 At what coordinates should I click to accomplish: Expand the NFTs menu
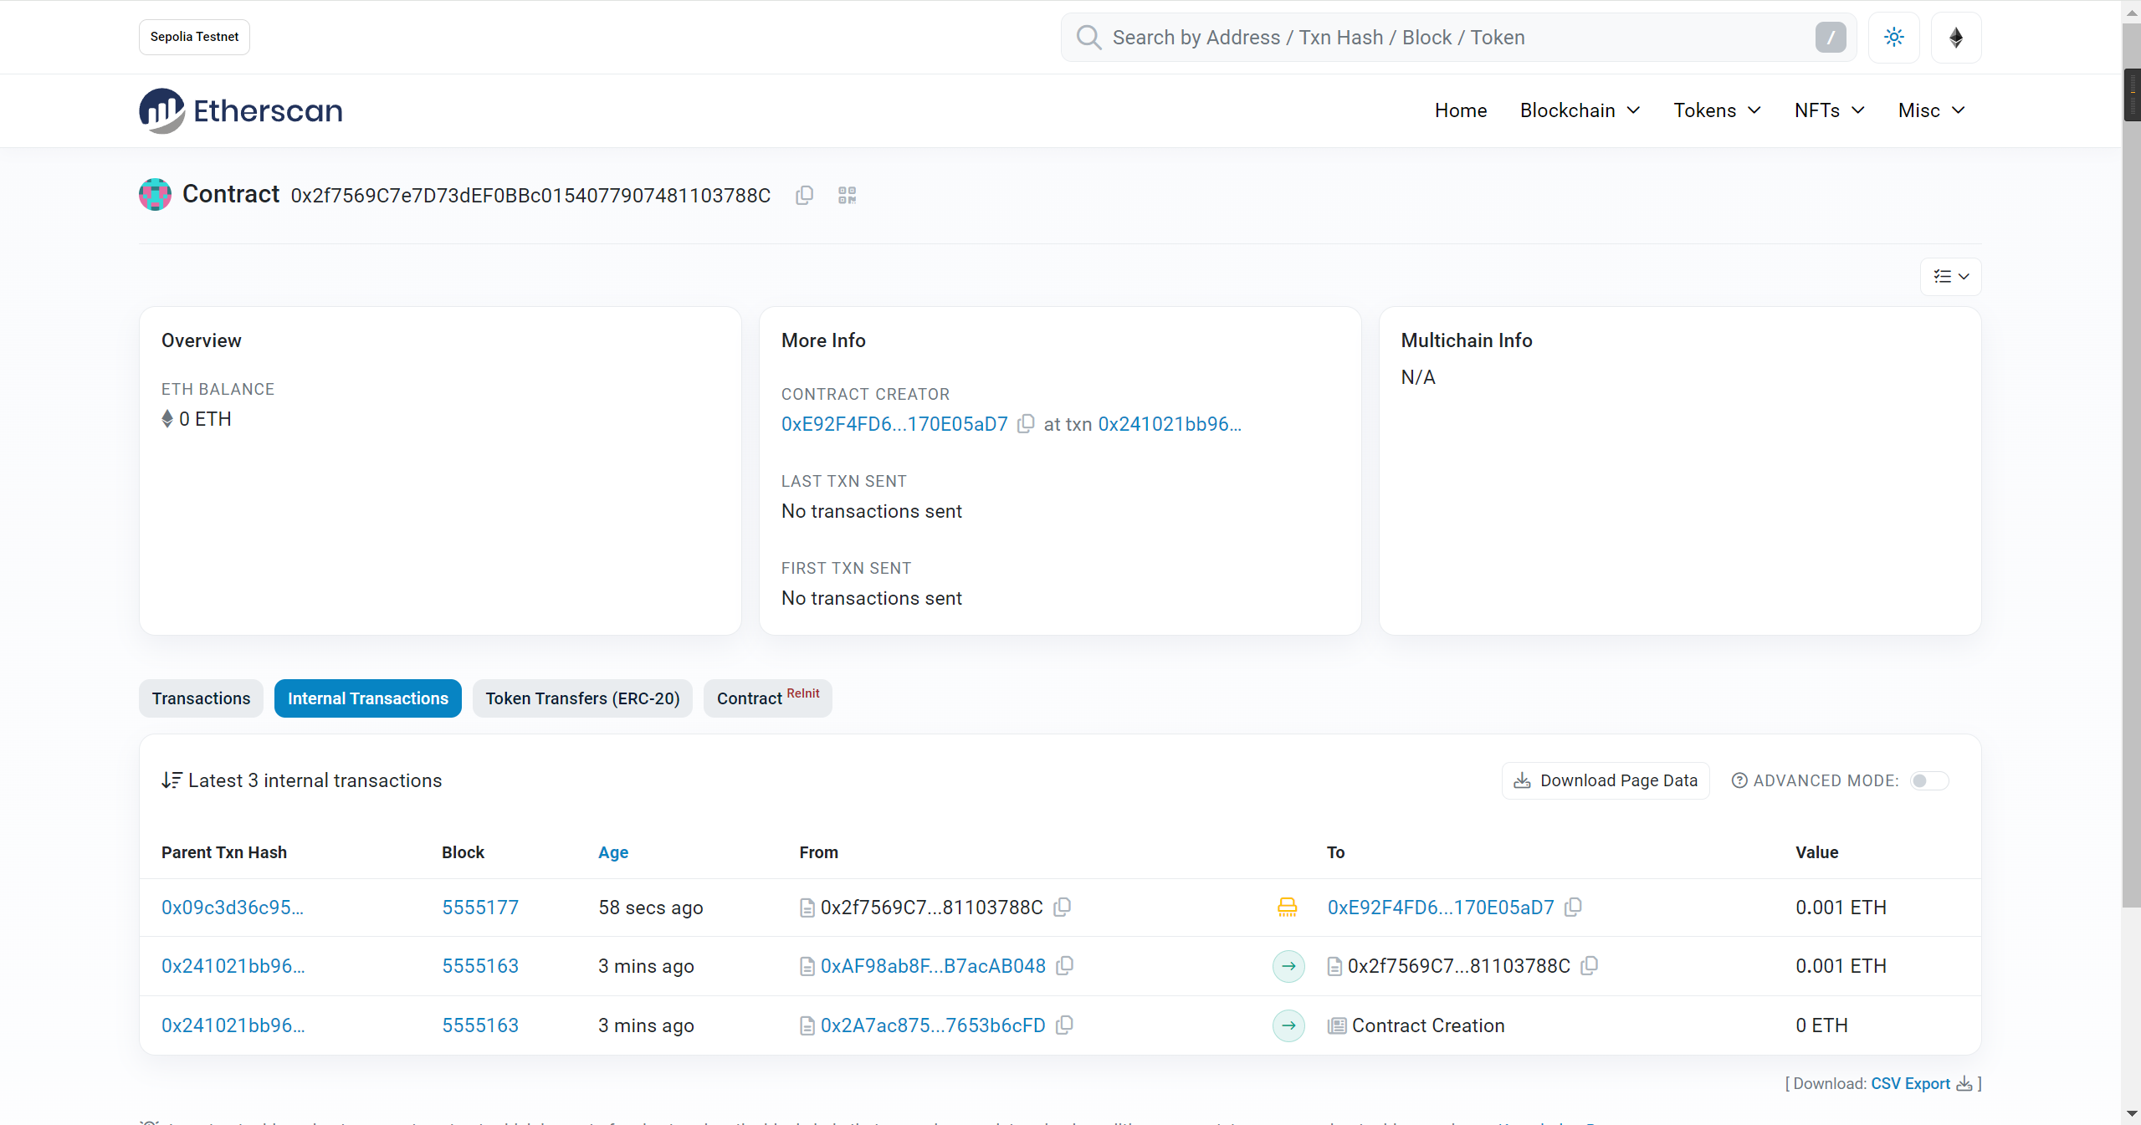click(1830, 110)
